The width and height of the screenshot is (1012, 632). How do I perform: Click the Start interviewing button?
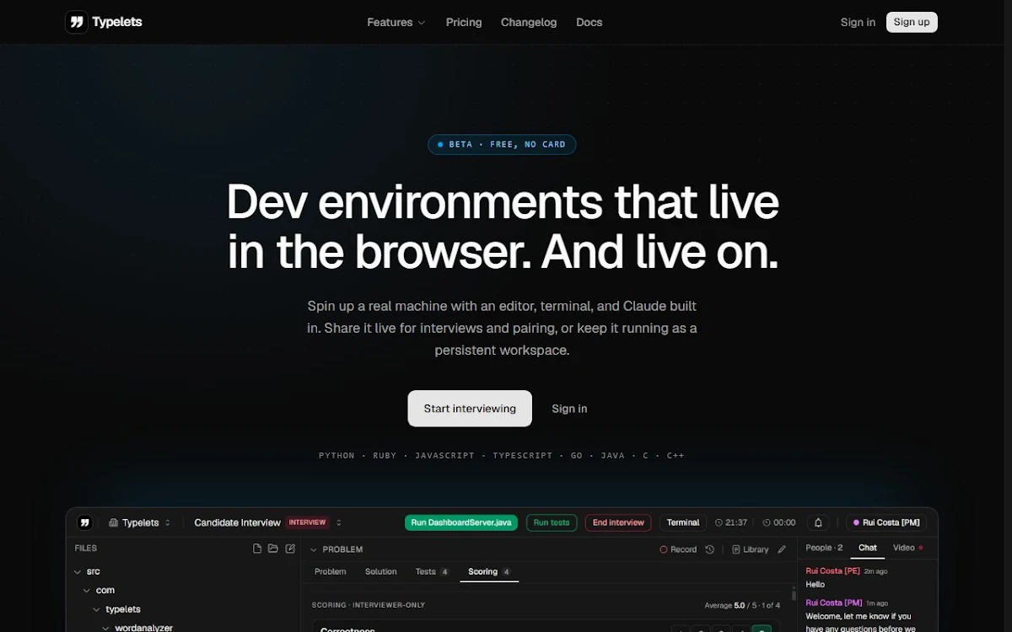click(x=470, y=409)
